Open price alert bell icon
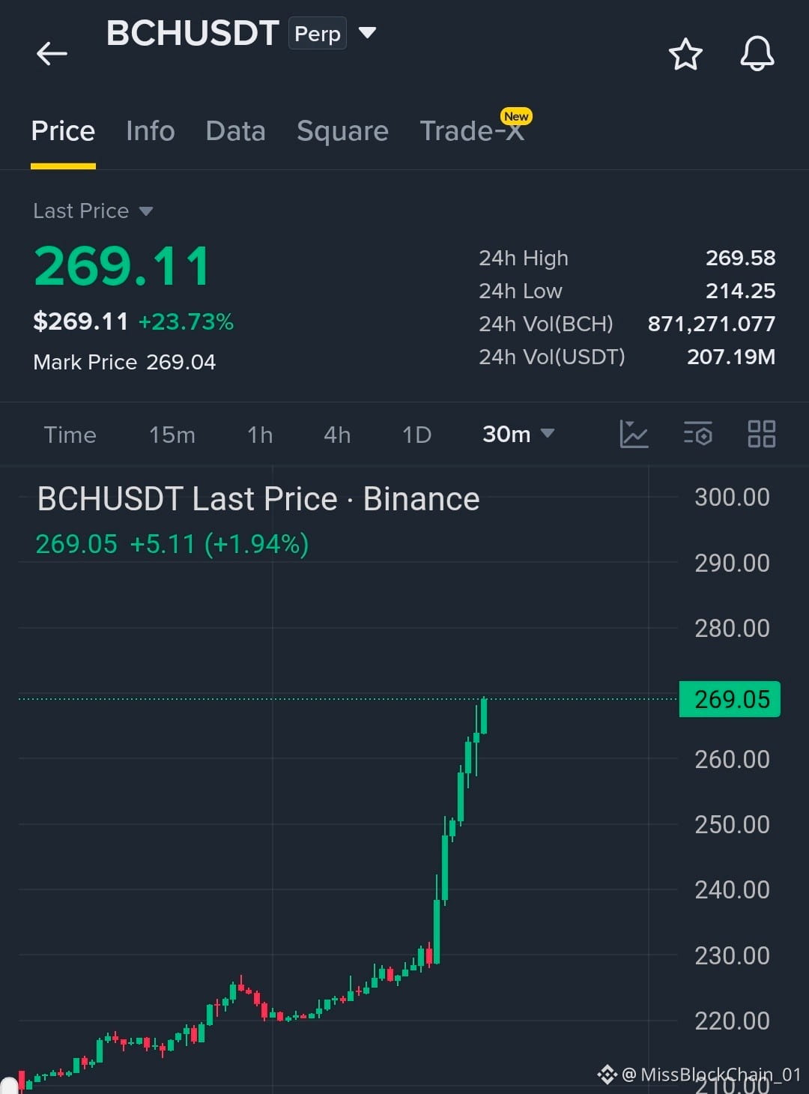The width and height of the screenshot is (809, 1094). coord(757,54)
